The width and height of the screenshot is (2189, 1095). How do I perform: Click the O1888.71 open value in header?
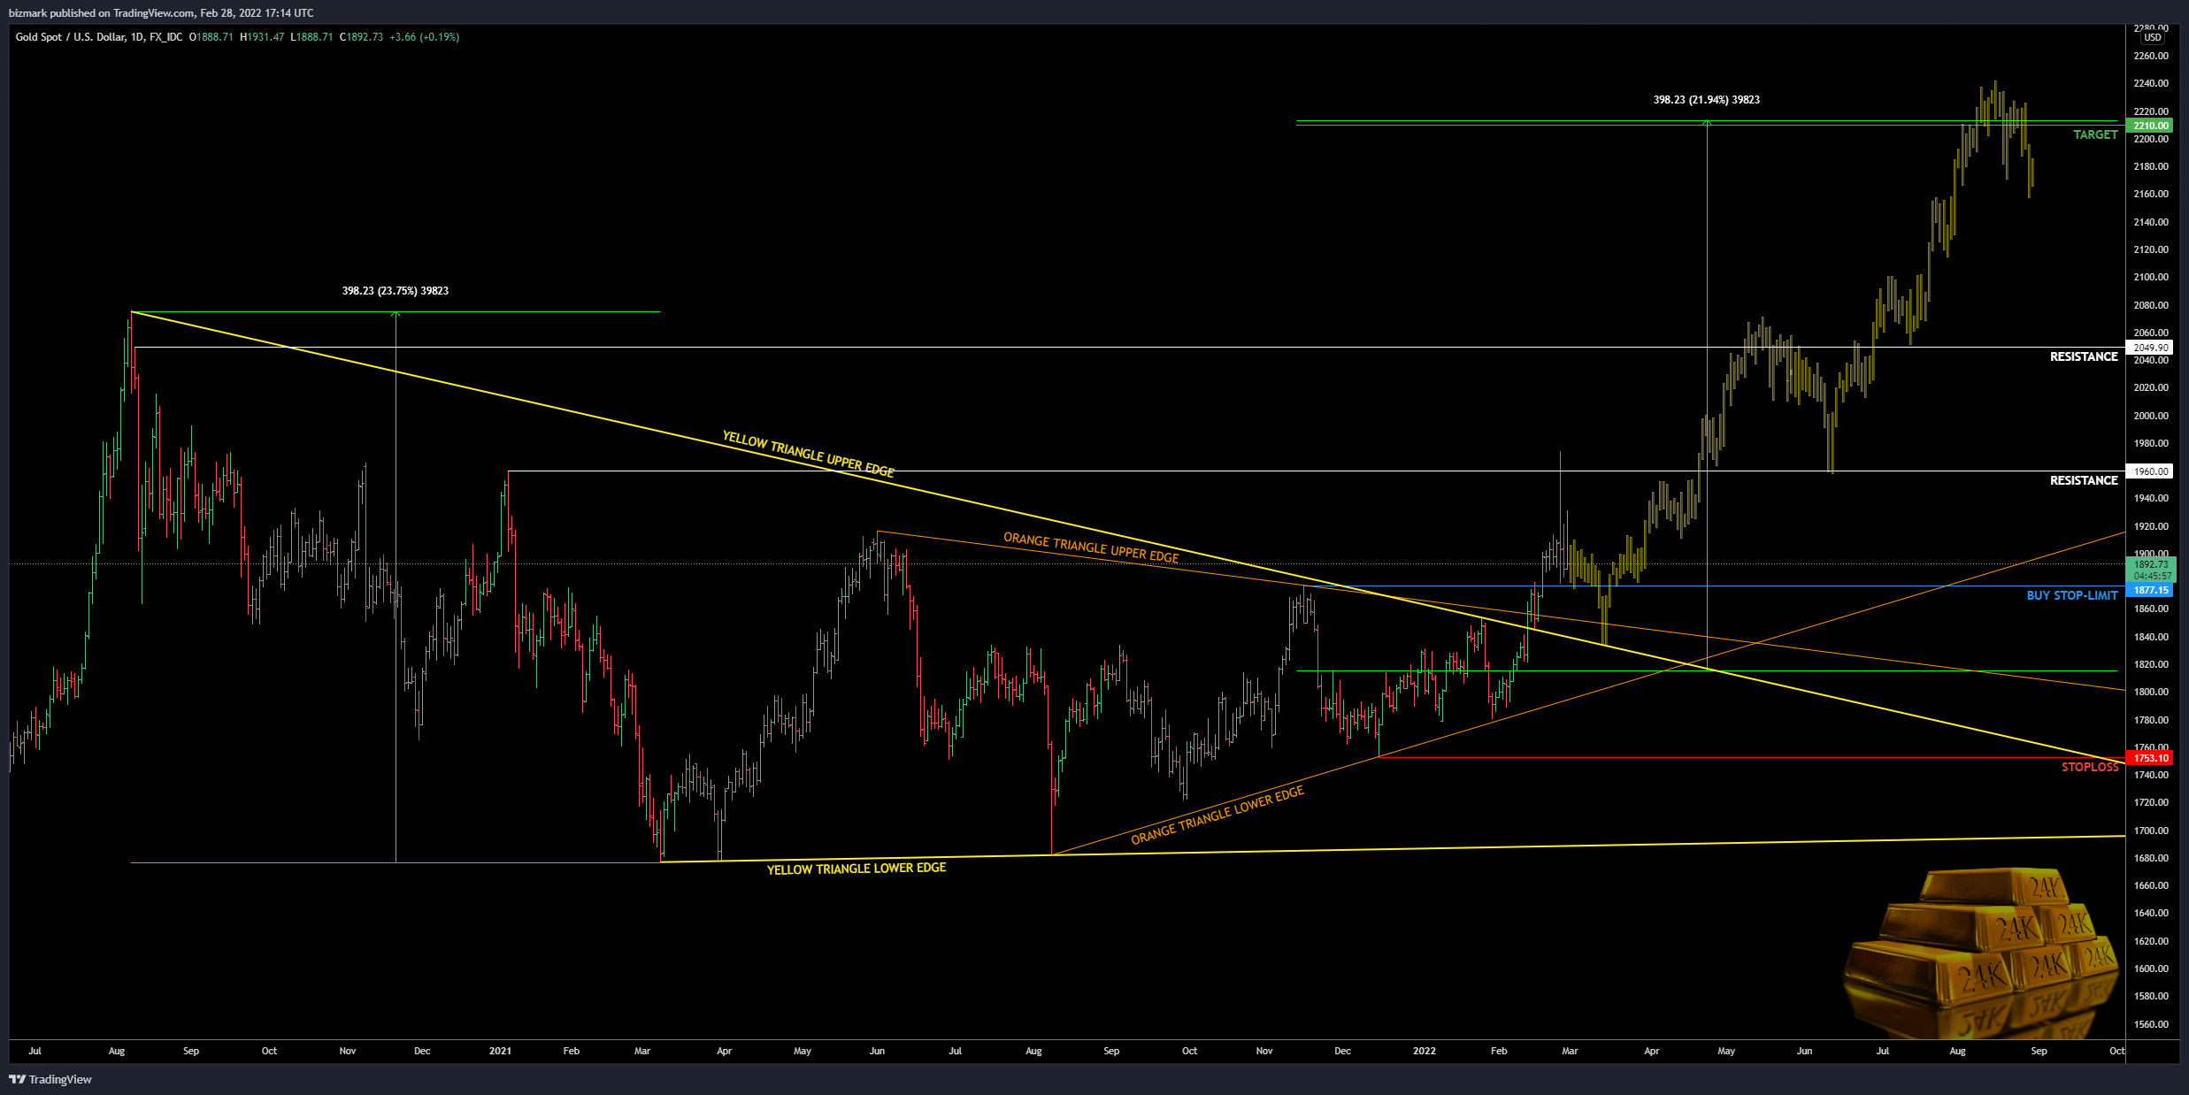211,37
